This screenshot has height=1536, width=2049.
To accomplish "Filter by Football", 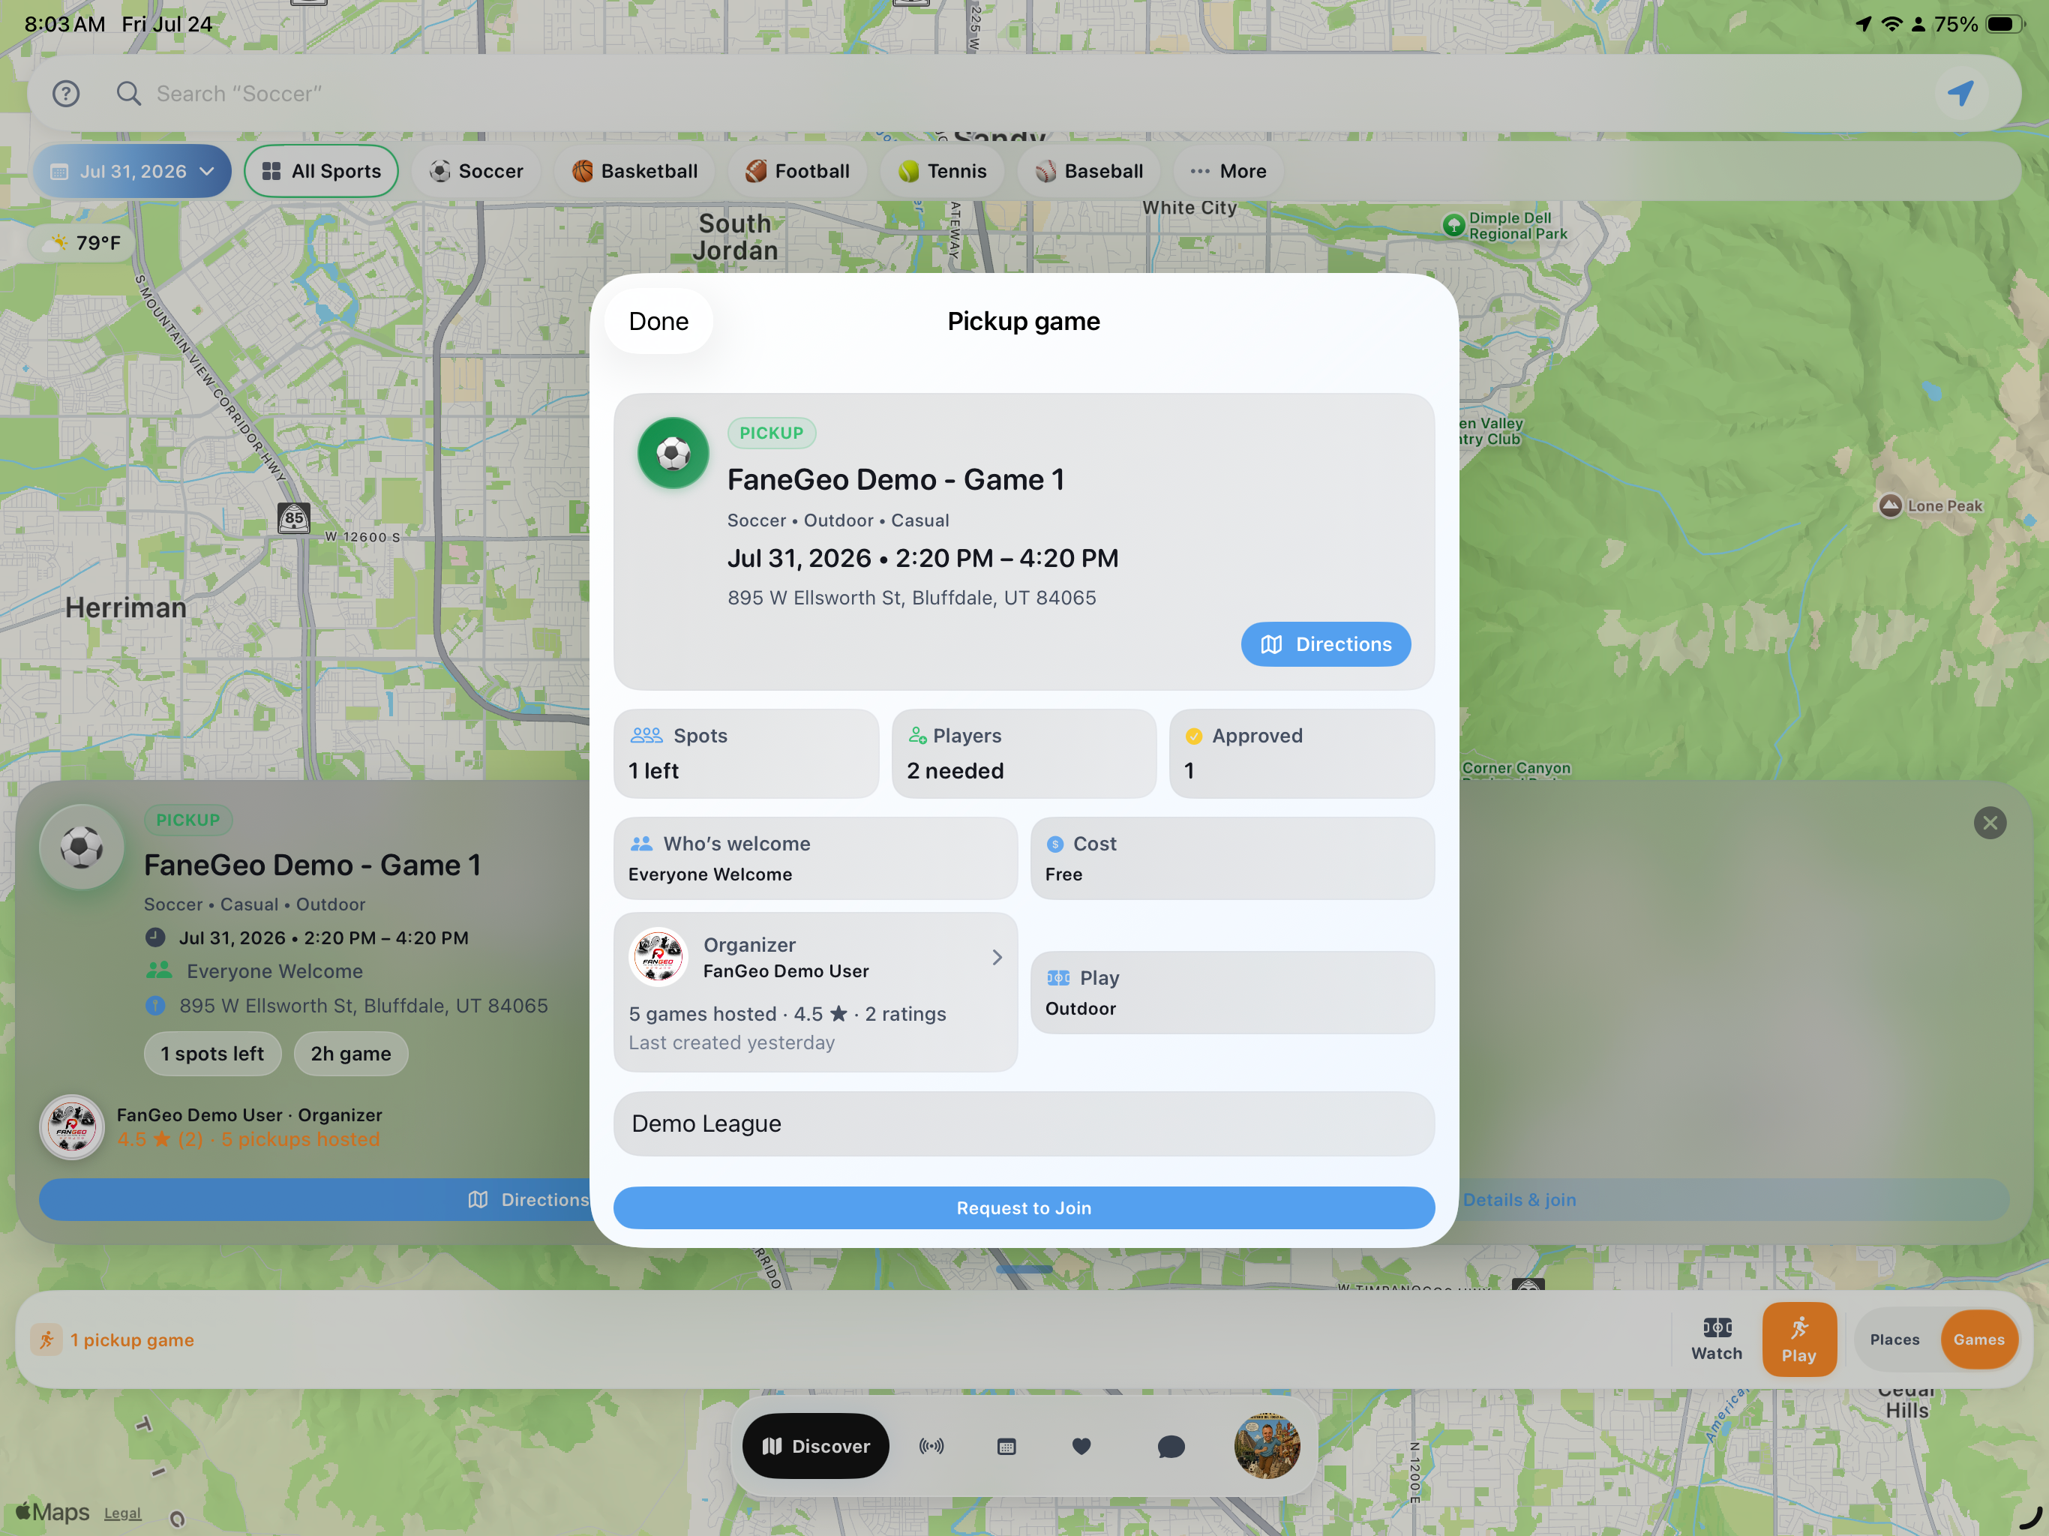I will tap(797, 172).
